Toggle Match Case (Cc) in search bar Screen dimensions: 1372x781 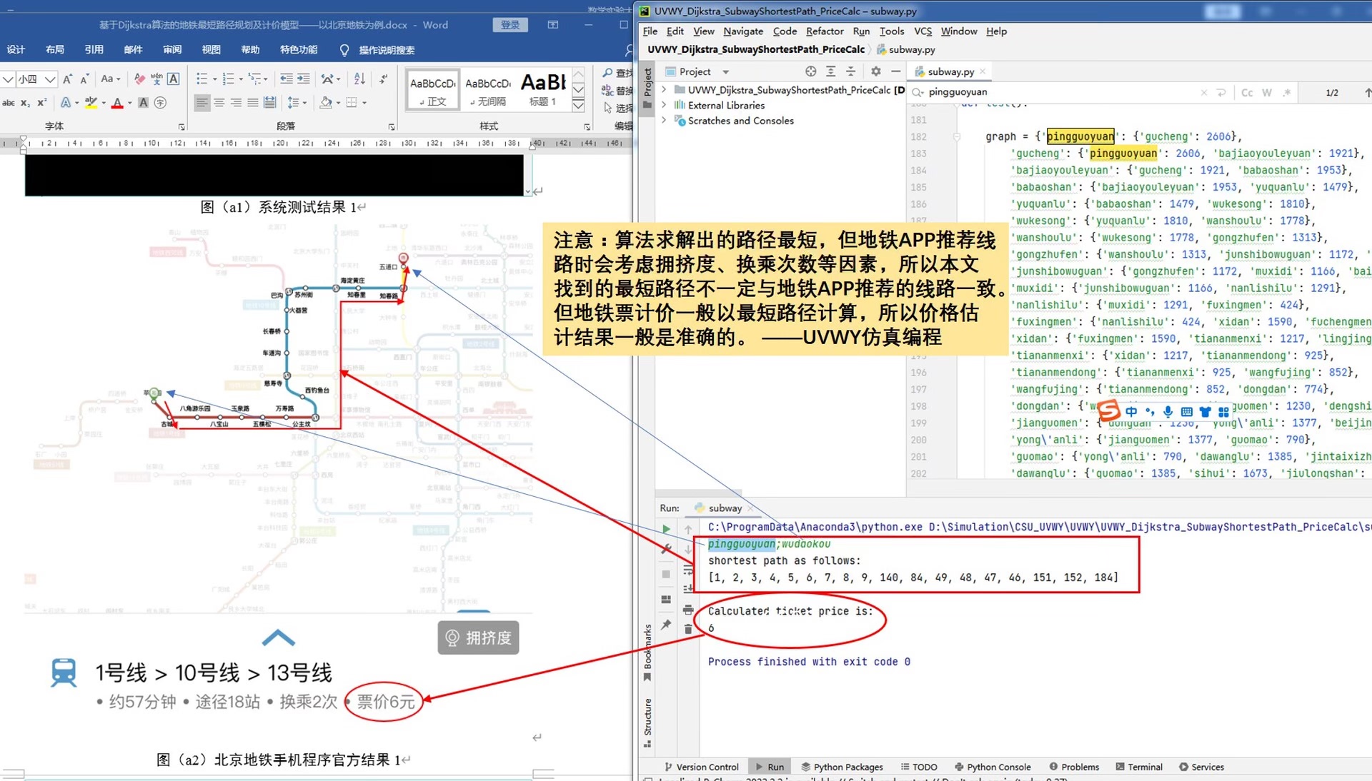pos(1247,93)
